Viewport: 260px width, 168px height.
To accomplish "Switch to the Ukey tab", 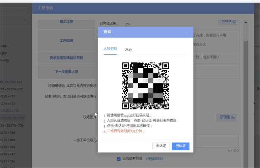I will click(x=128, y=49).
